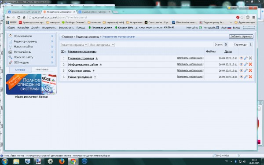Toggle visibility eye for Обратная связь

(241, 70)
